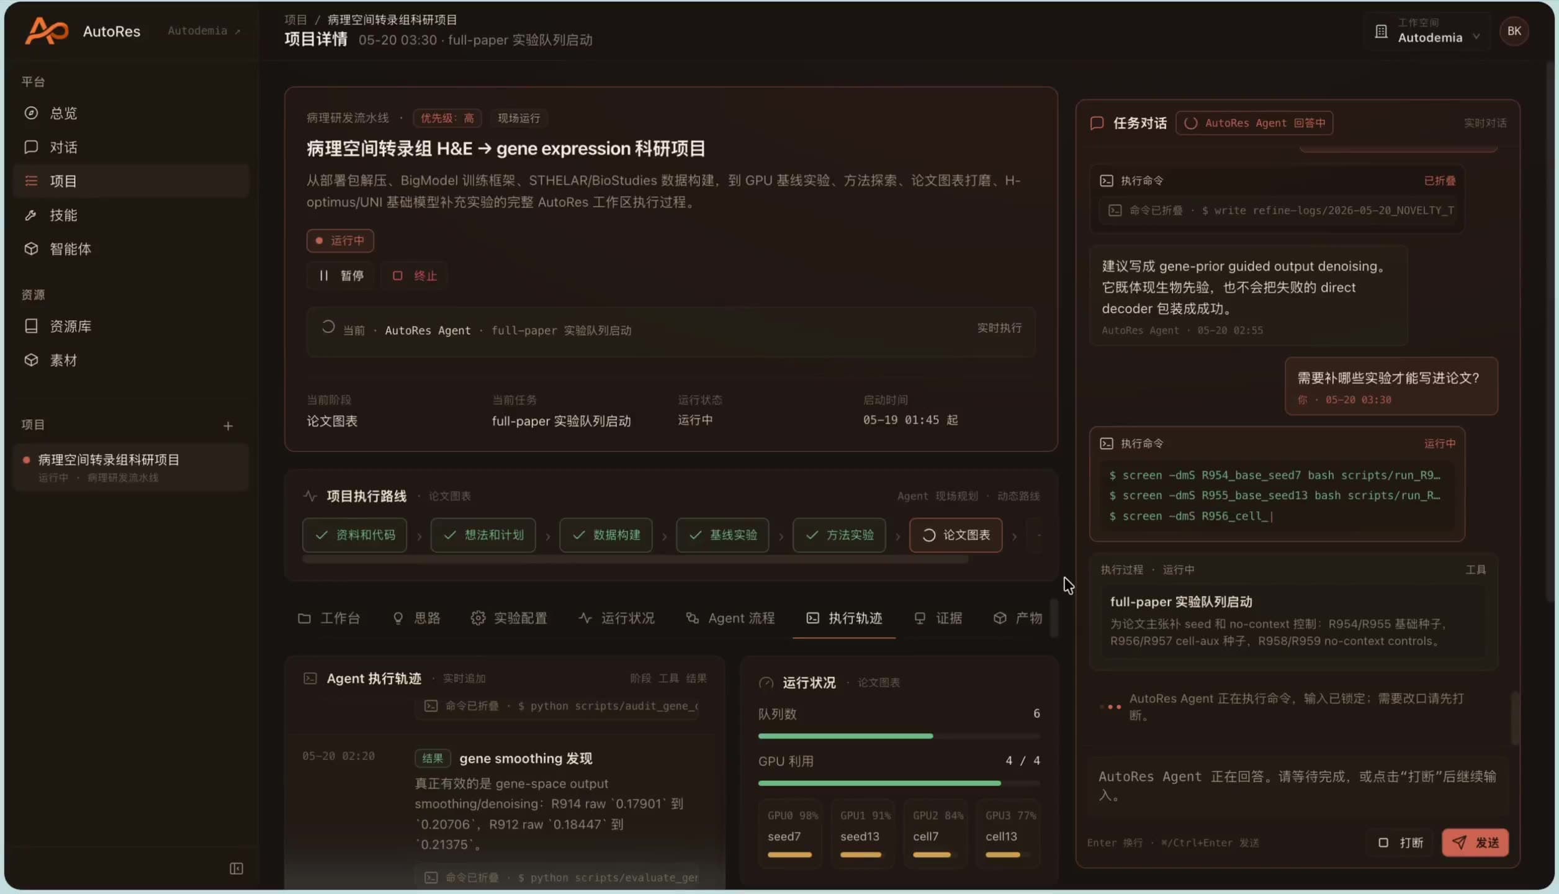Click AutoRes Agent 回答中 status chip
Image resolution: width=1559 pixels, height=894 pixels.
coord(1254,123)
